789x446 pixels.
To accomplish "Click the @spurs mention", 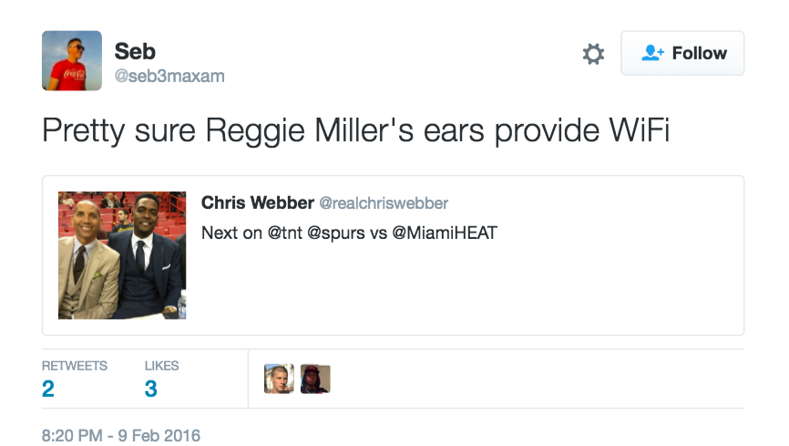I will pyautogui.click(x=335, y=233).
